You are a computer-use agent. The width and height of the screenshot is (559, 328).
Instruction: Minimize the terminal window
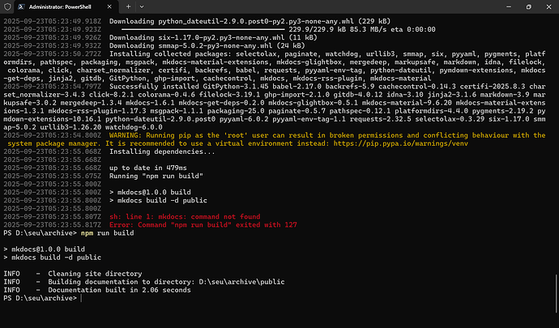coord(509,6)
